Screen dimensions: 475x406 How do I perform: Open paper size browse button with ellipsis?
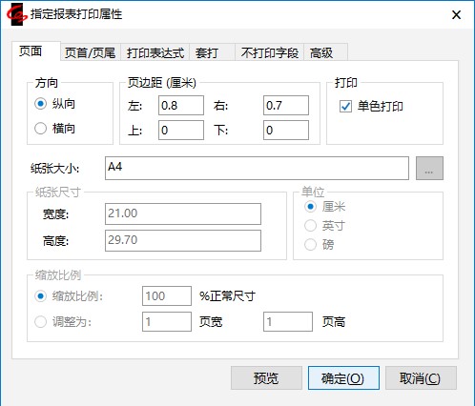pos(429,168)
